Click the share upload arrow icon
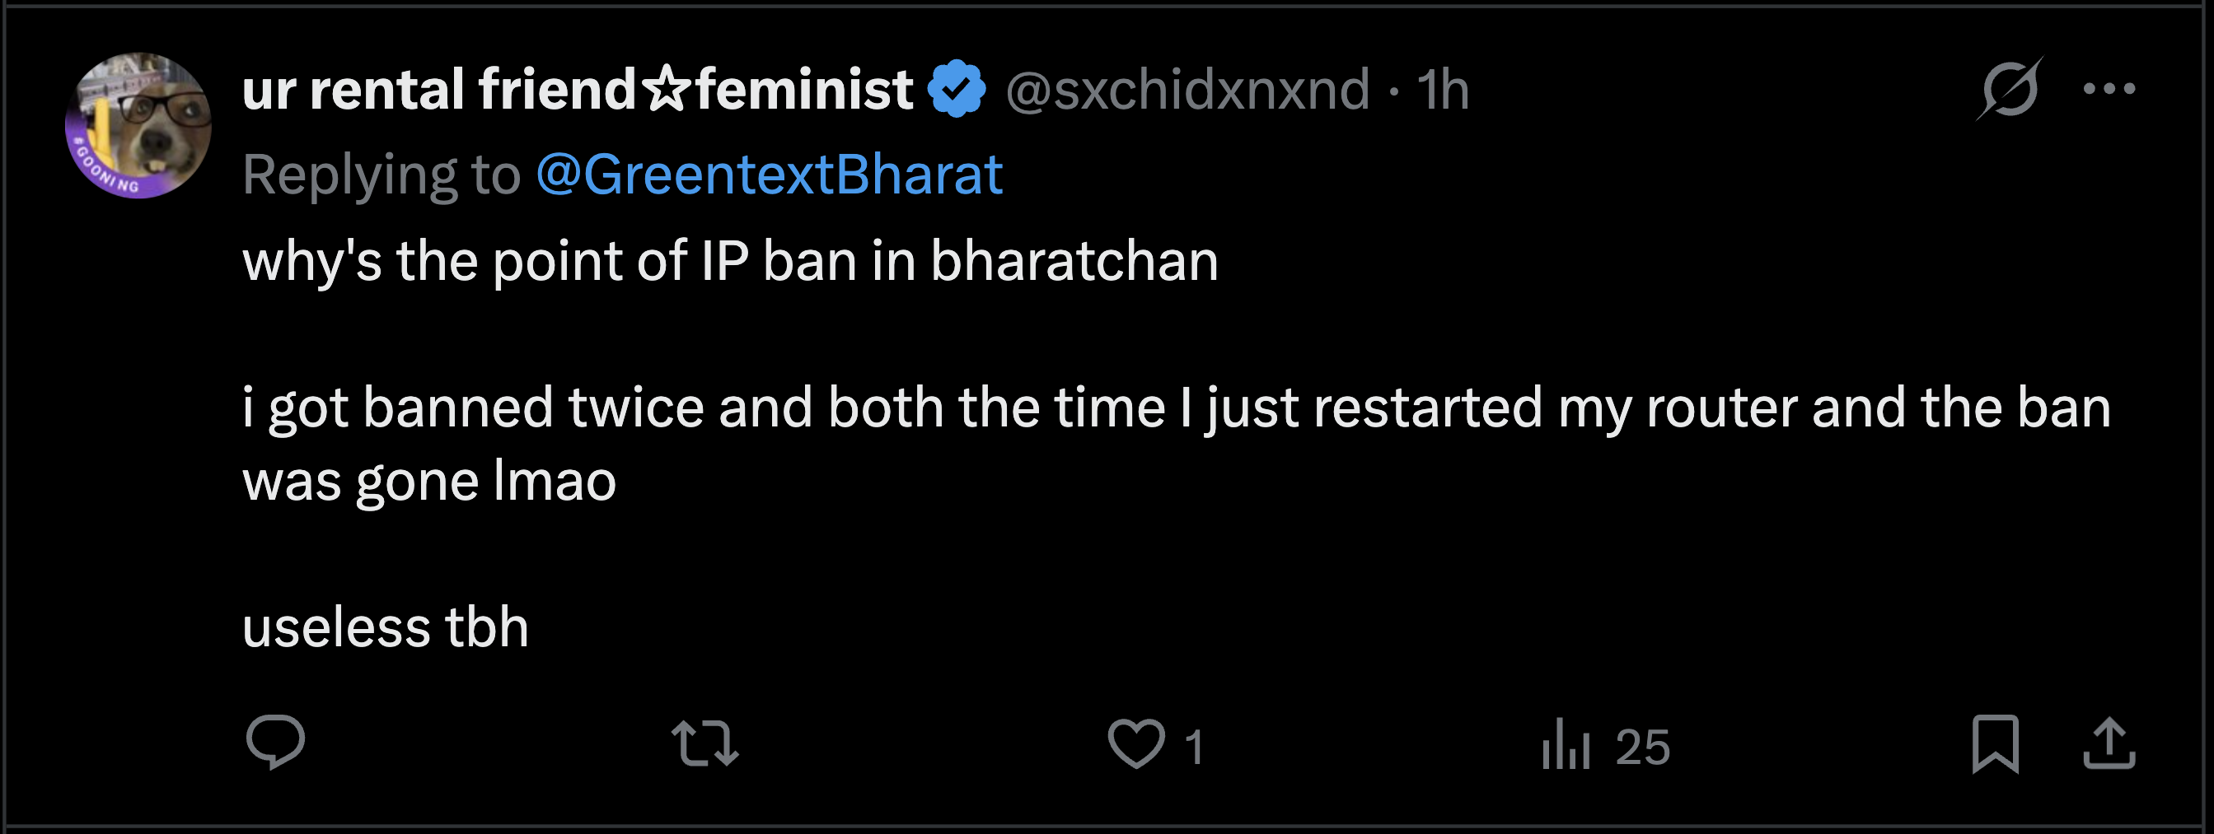Screen dimensions: 2214x834 pyautogui.click(x=2109, y=743)
